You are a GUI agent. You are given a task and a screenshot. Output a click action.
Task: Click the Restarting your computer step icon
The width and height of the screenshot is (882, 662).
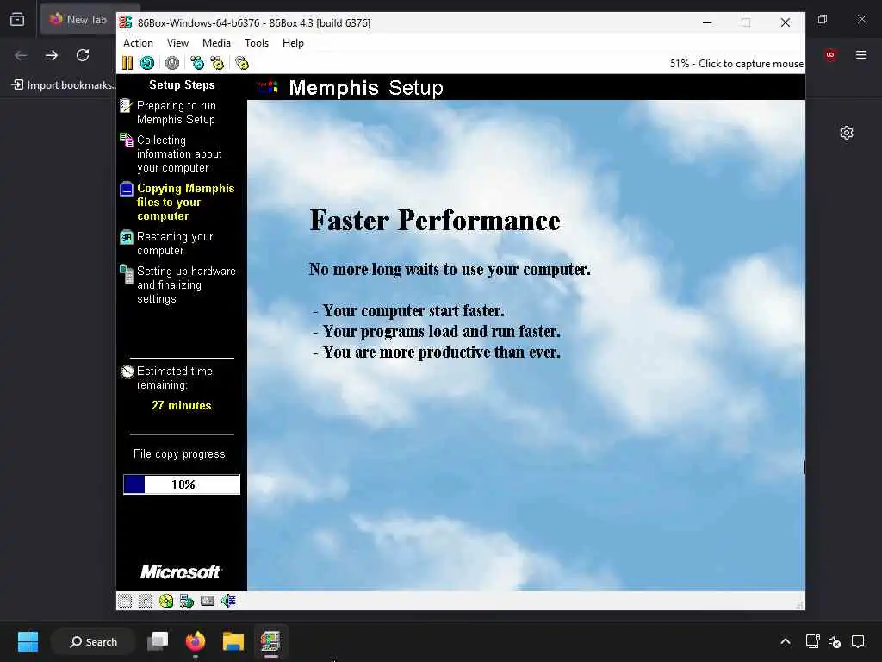(x=127, y=238)
